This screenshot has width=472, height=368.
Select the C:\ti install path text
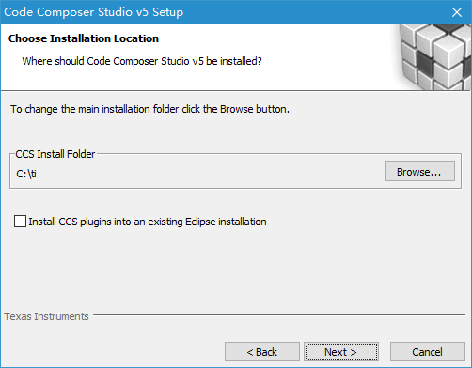click(x=26, y=174)
